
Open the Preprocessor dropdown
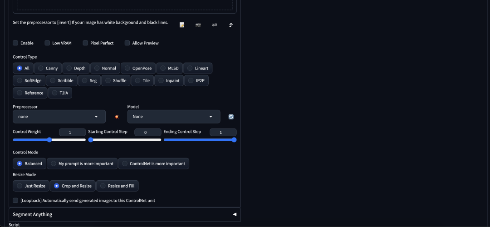tap(59, 117)
